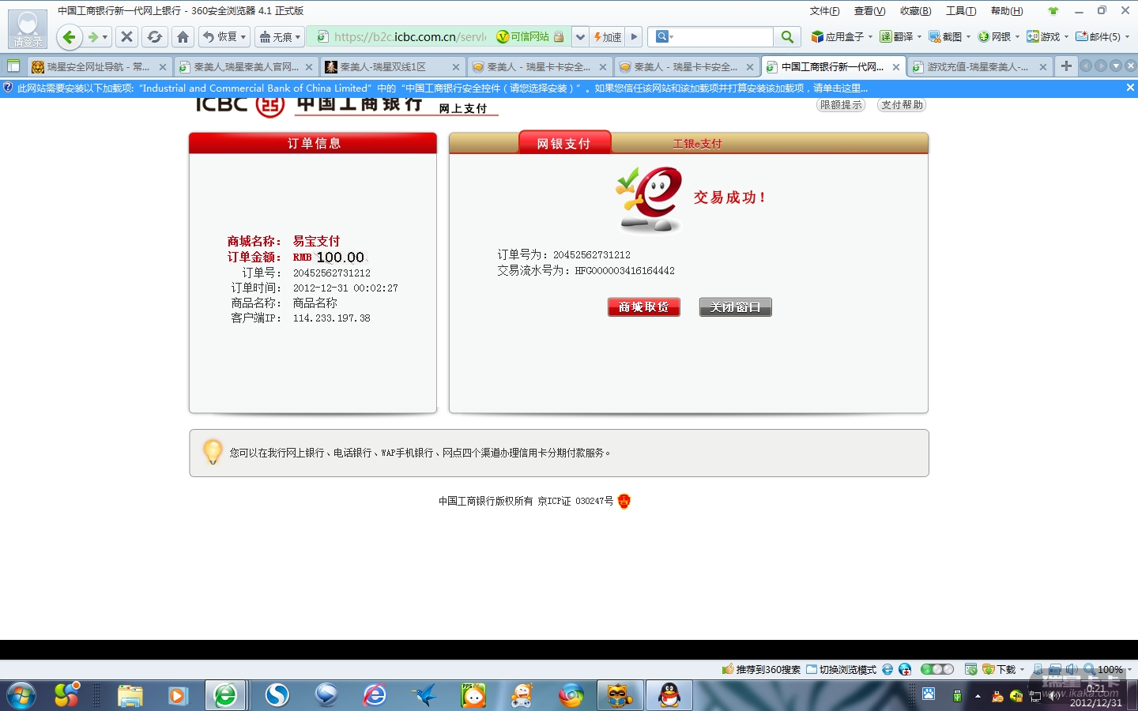Launch the media player taskbar icon
The width and height of the screenshot is (1138, 711).
click(177, 696)
